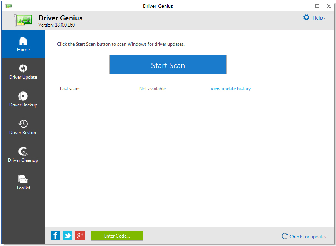Click the Driver Genius logo graphic

tap(23, 19)
